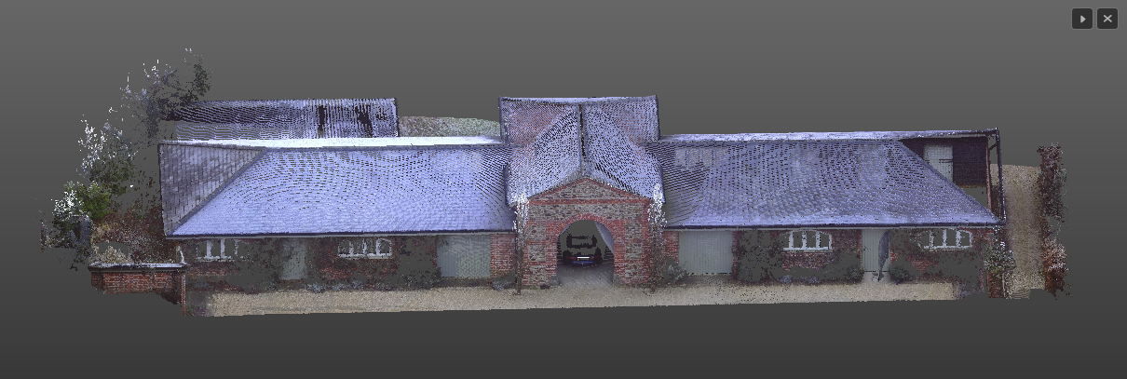Image resolution: width=1127 pixels, height=379 pixels.
Task: Click the arched window beside the left garage door
Action: pos(365,248)
